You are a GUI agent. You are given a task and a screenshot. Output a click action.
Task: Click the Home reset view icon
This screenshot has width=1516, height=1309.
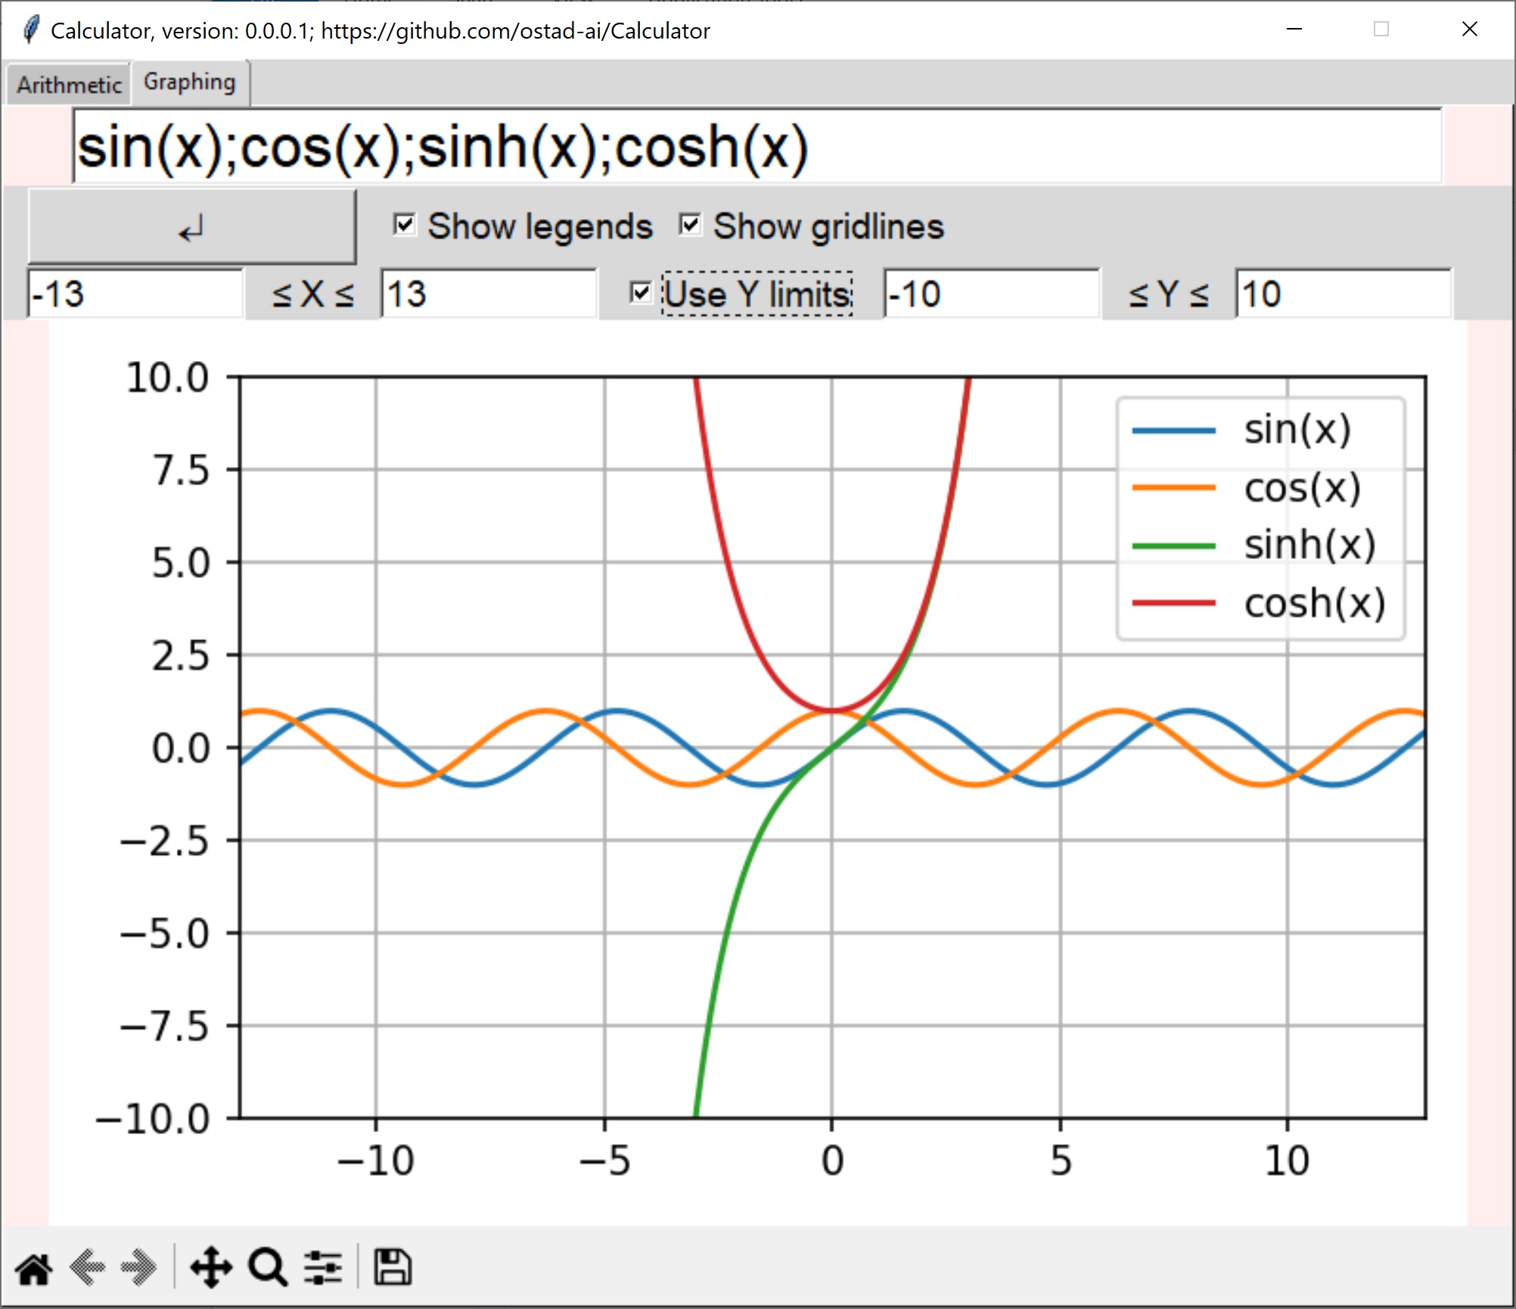point(34,1268)
